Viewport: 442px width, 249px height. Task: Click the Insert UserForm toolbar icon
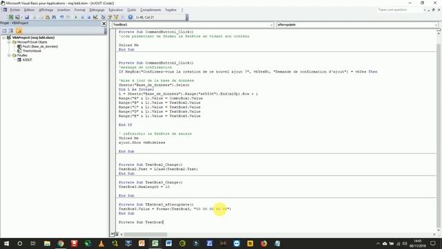[17, 17]
